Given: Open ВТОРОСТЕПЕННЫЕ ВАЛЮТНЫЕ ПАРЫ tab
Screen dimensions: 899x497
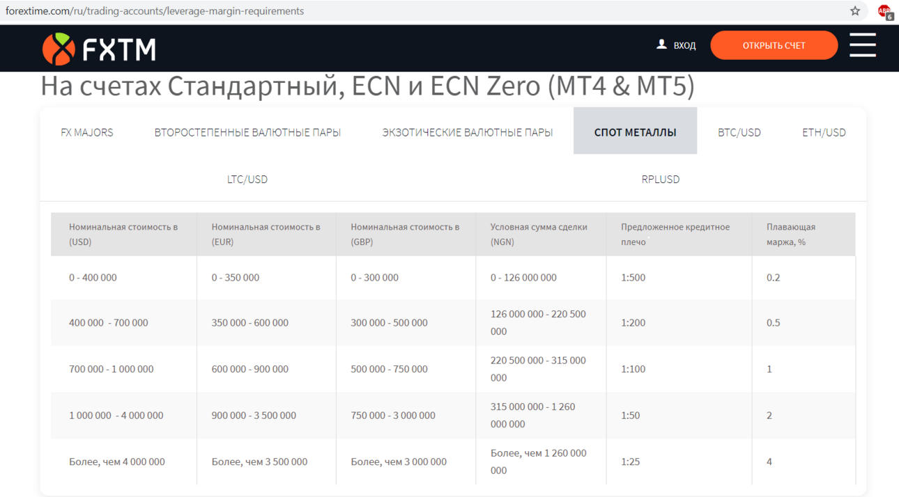Looking at the screenshot, I should [247, 132].
